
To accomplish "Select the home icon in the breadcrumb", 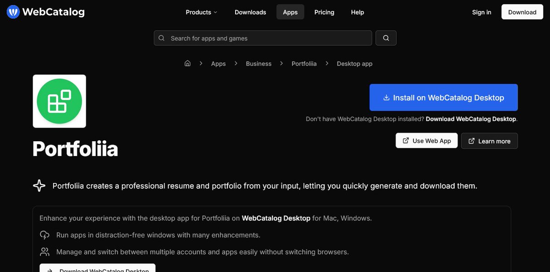I will [x=187, y=63].
